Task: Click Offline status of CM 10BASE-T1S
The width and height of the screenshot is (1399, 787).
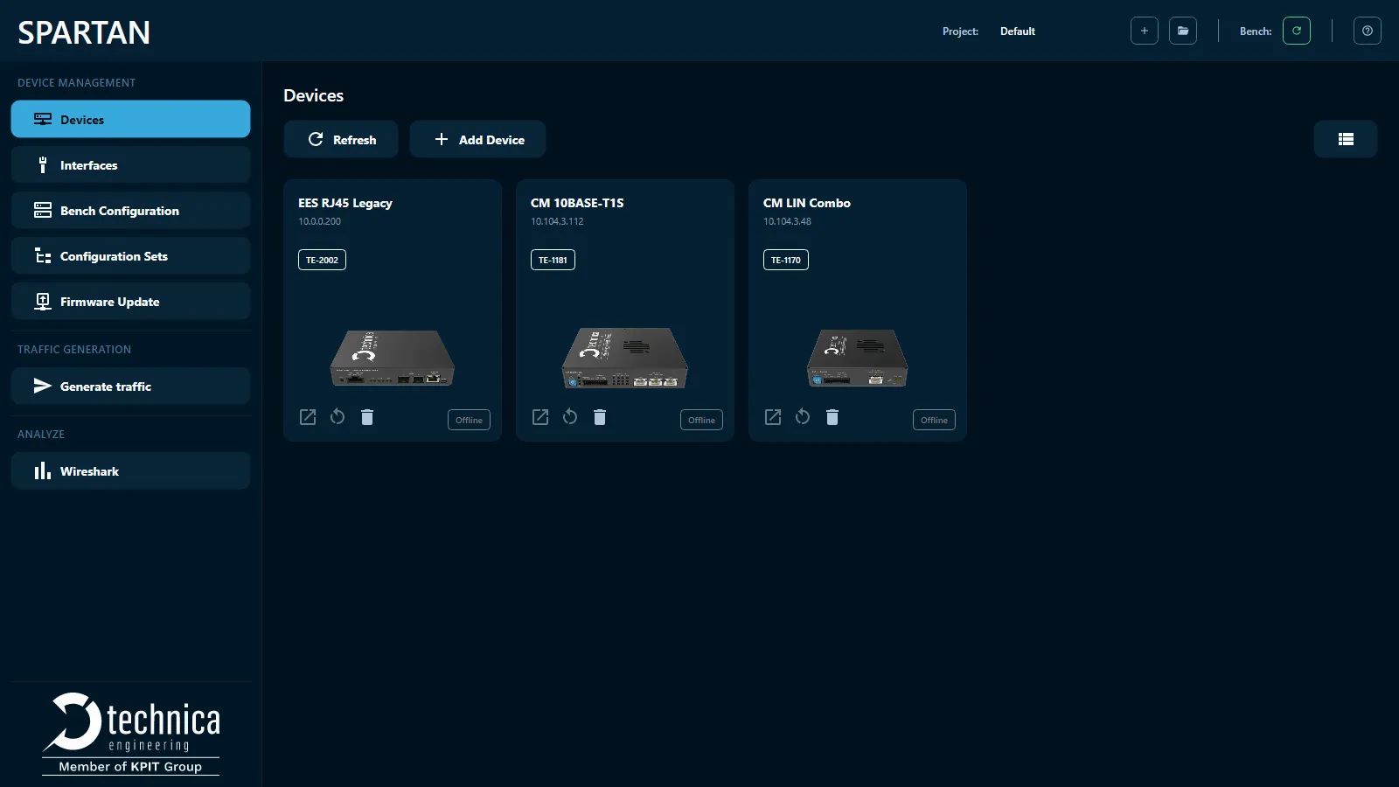Action: [x=701, y=420]
